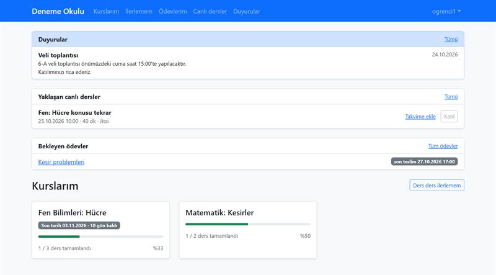
Task: Click the Fen Bilimleri progress bar
Action: 100,237
